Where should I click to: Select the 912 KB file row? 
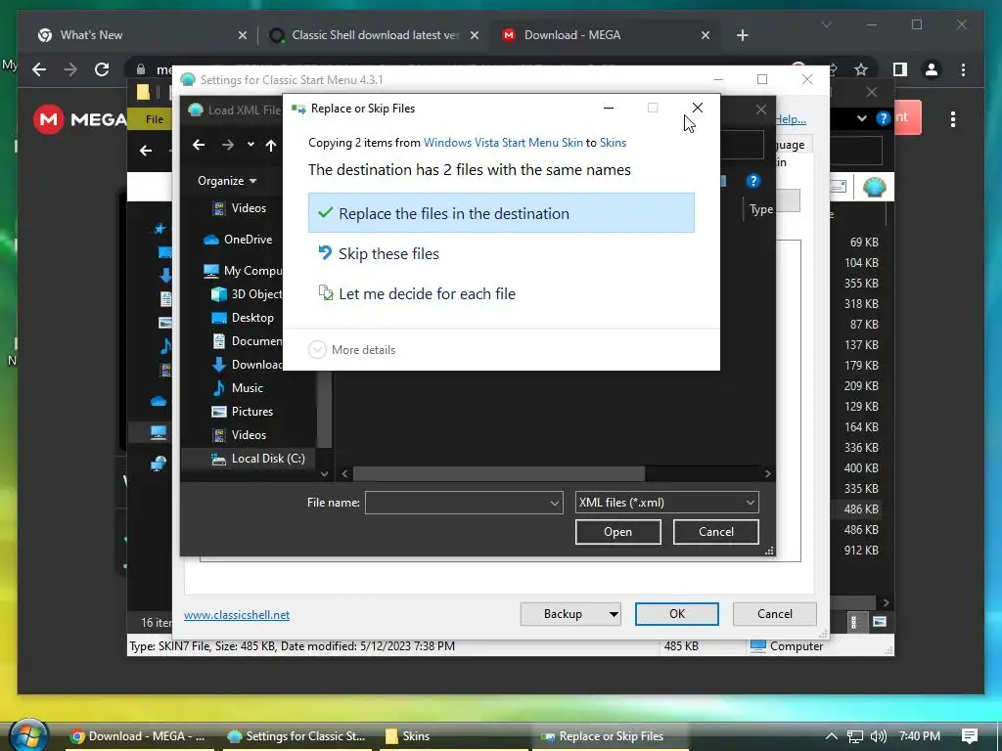[x=860, y=550]
